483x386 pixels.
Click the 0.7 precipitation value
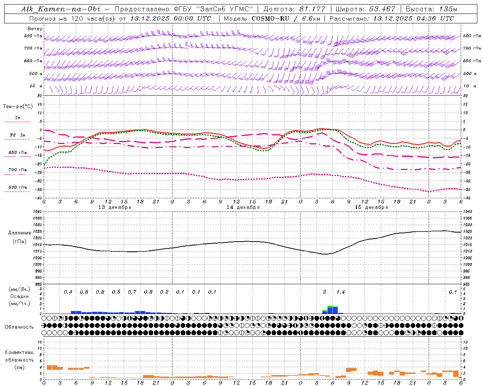click(x=132, y=292)
